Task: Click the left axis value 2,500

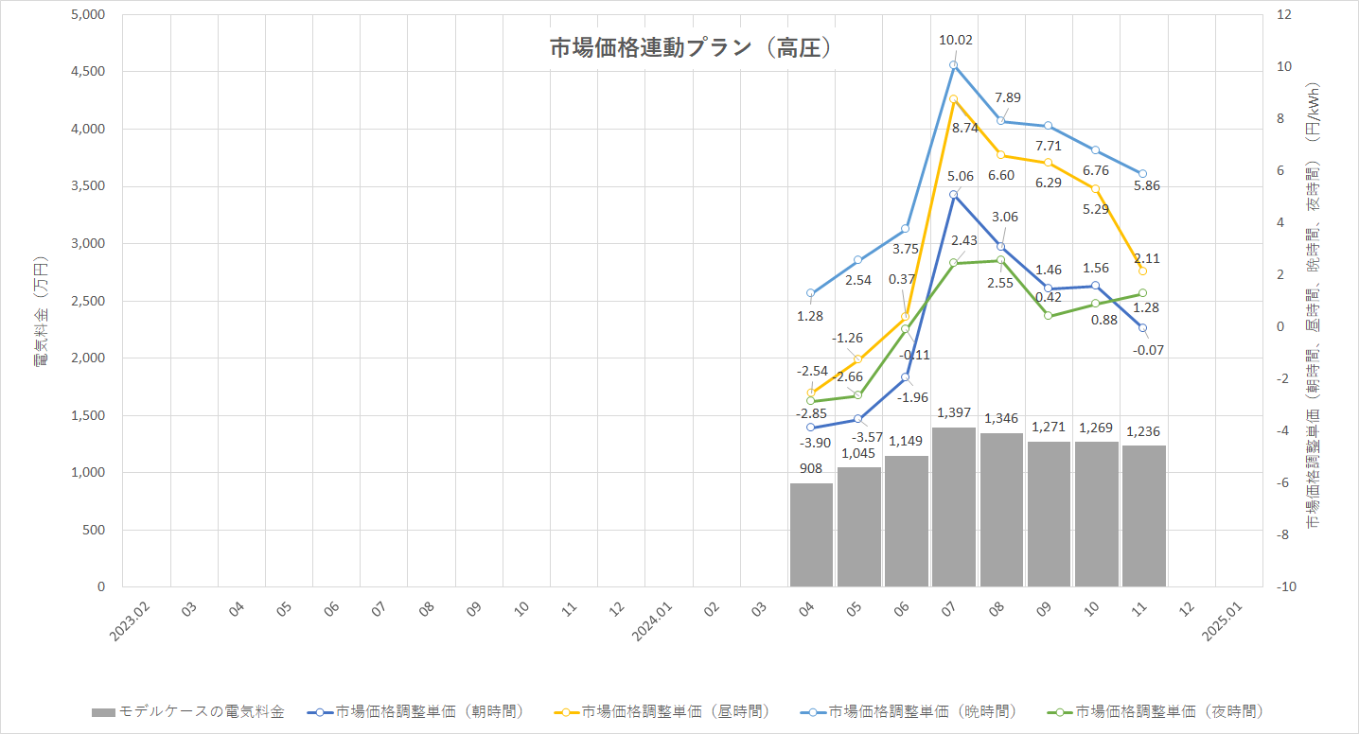Action: (x=88, y=301)
